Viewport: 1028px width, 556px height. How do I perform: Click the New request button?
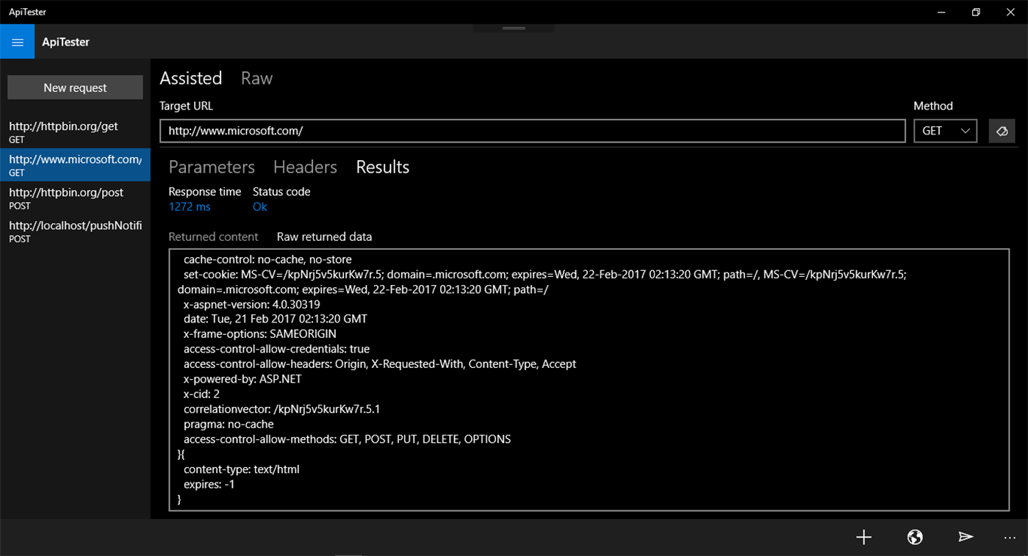74,87
